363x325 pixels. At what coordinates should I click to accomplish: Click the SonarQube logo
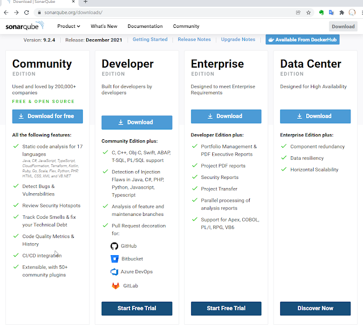[x=24, y=26]
